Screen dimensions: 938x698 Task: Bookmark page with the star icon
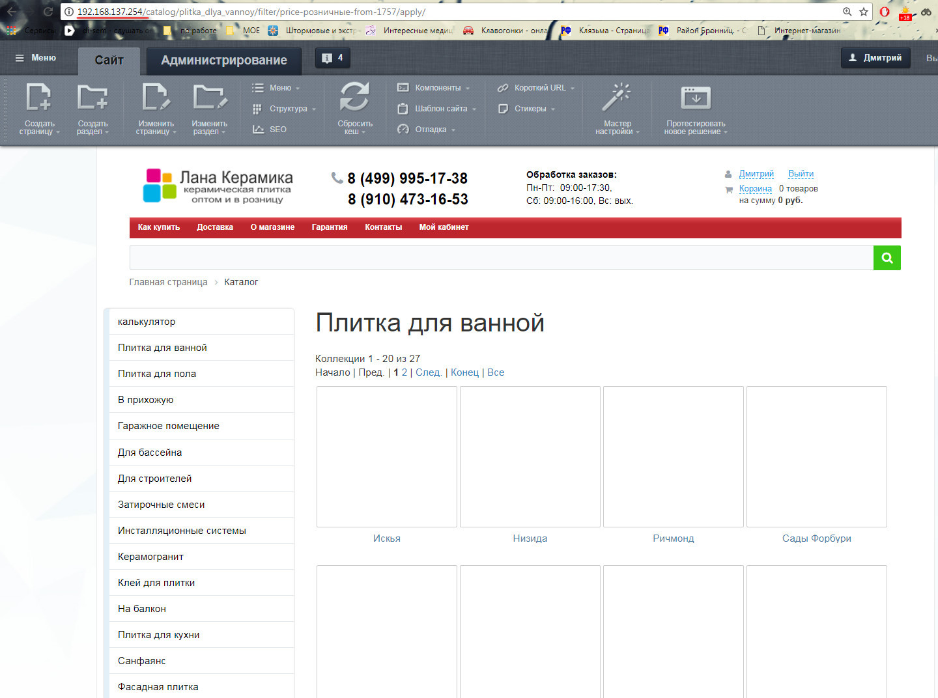click(x=864, y=12)
